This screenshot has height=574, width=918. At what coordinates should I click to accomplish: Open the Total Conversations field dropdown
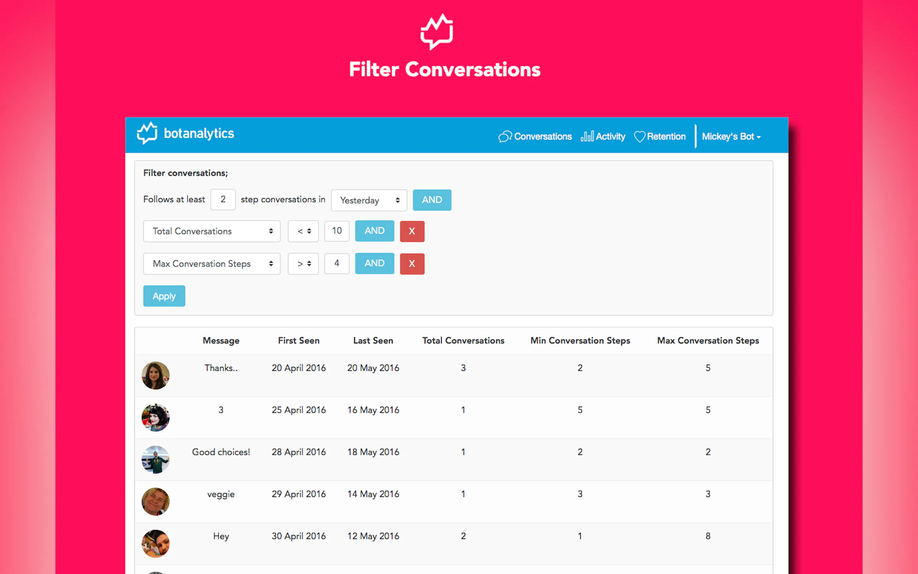(212, 231)
